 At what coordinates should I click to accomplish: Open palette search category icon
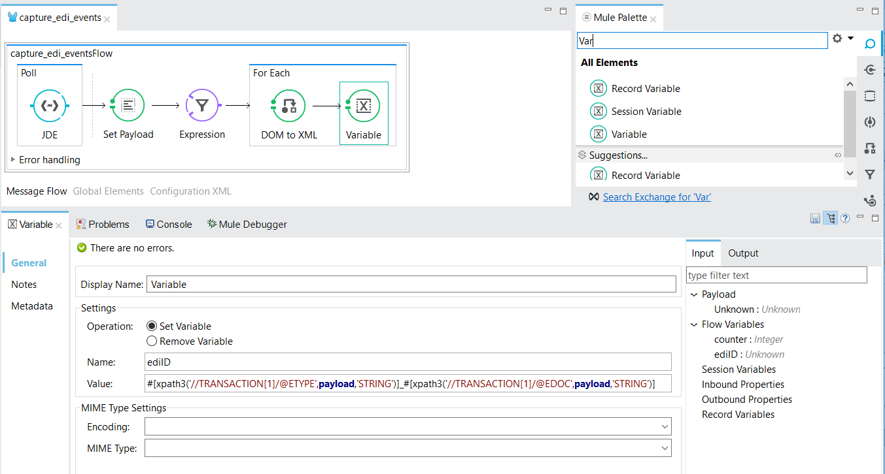coord(870,44)
